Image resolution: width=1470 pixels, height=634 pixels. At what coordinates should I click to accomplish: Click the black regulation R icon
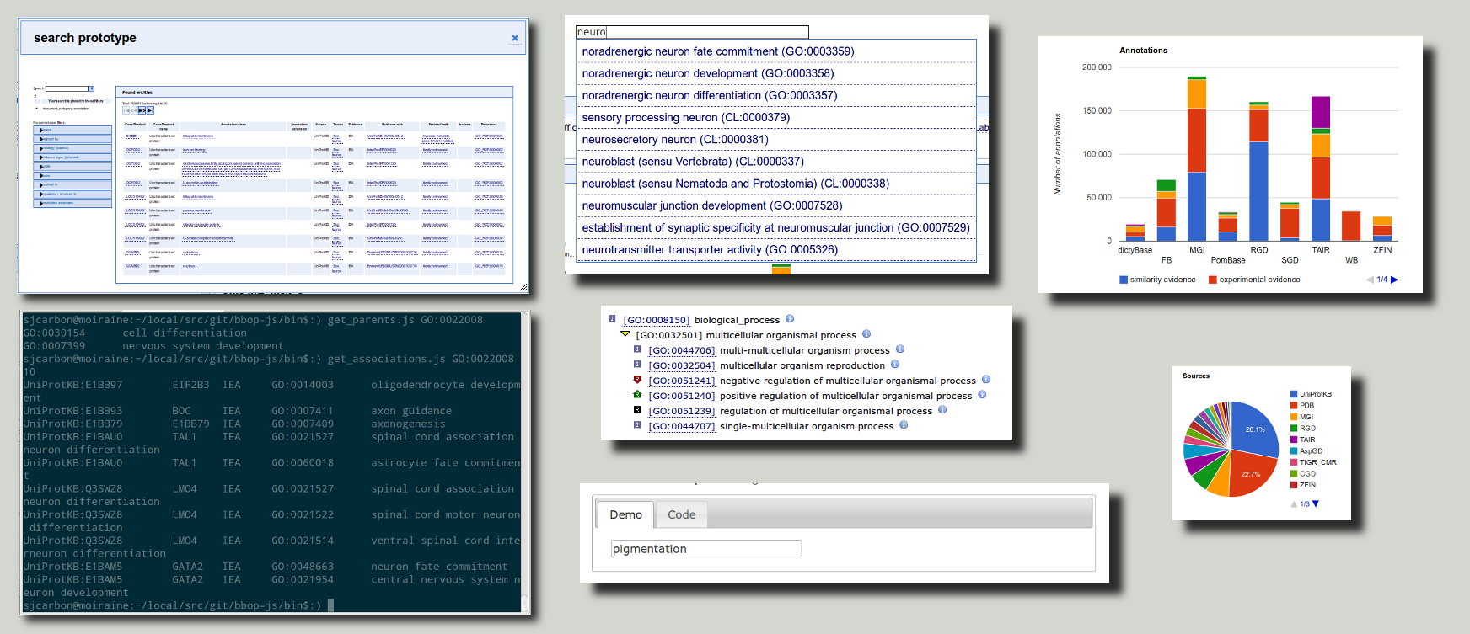pos(637,410)
